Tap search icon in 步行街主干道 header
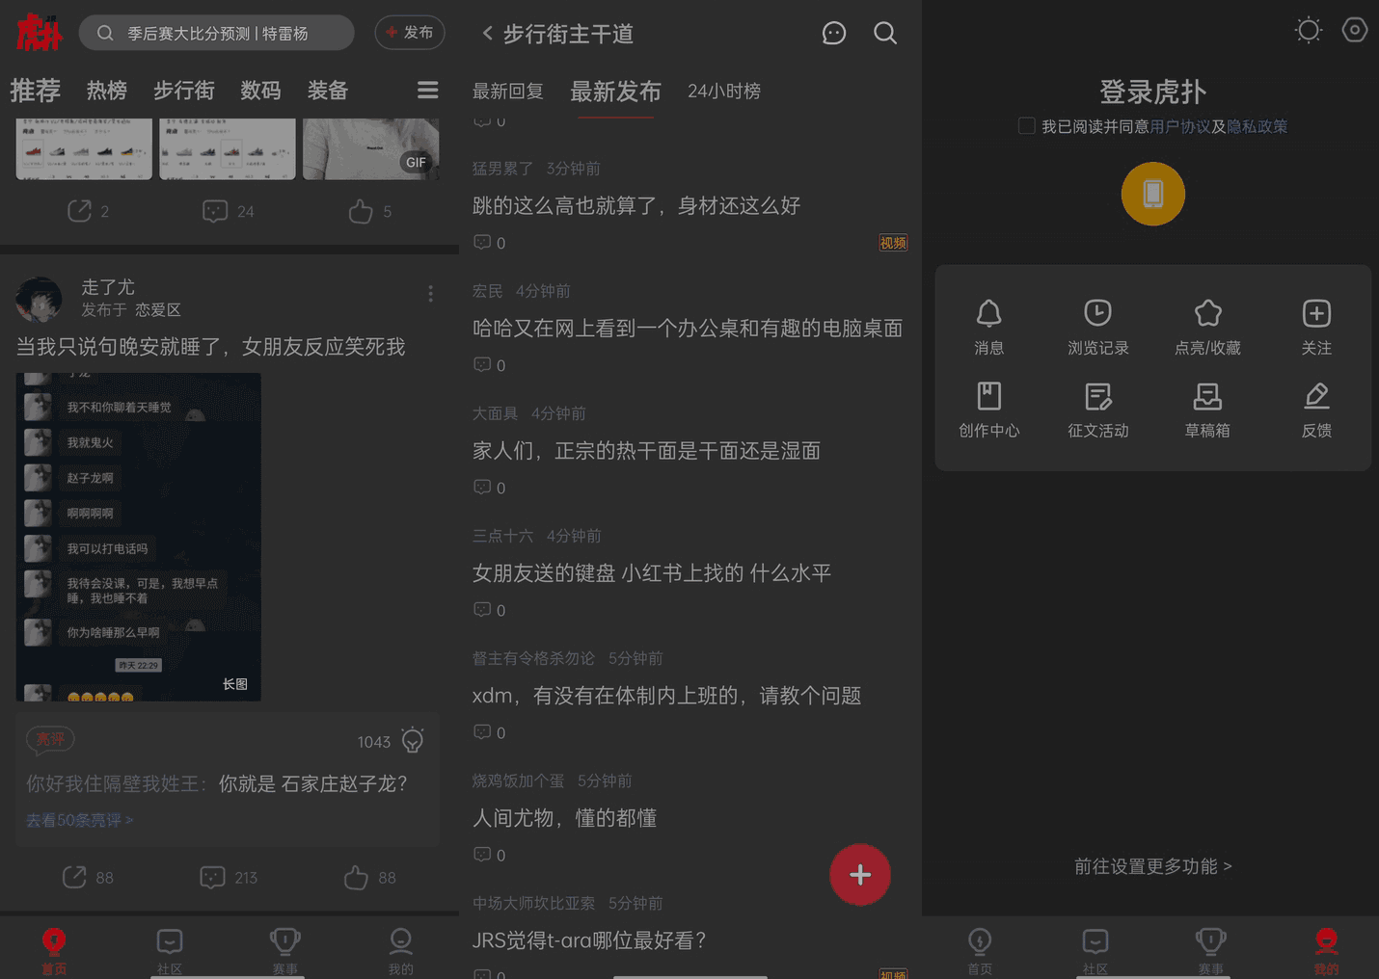This screenshot has width=1379, height=979. [x=885, y=33]
